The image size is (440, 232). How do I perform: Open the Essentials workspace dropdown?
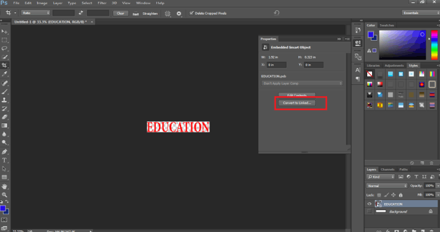(421, 13)
